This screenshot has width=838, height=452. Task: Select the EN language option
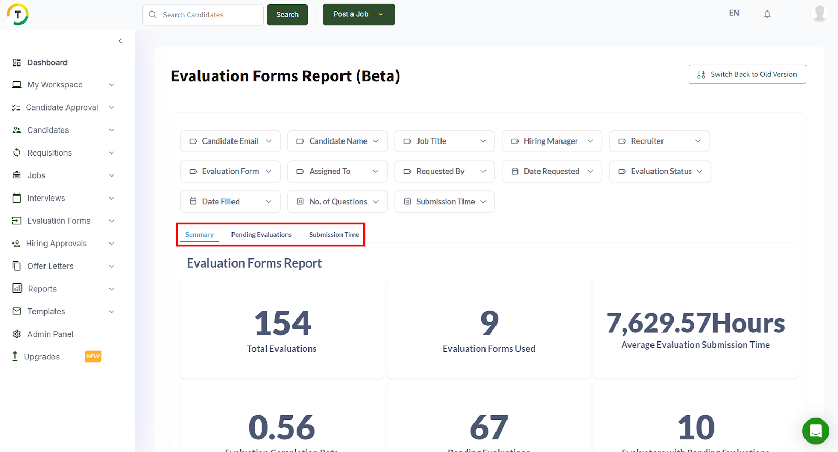(734, 13)
